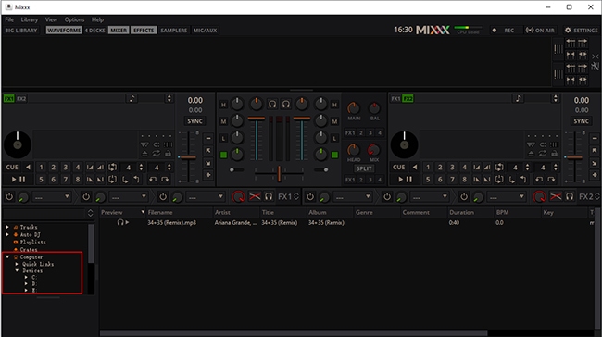This screenshot has width=602, height=337.
Task: Toggle left channel green quick effect button
Action: tap(223, 155)
